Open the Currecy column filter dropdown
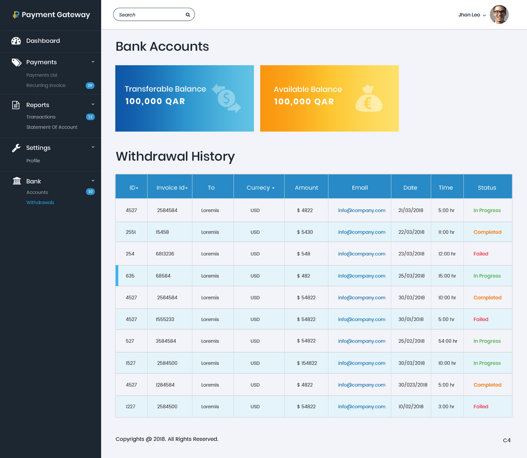 [260, 188]
